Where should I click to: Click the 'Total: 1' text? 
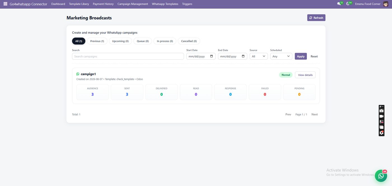click(x=76, y=114)
